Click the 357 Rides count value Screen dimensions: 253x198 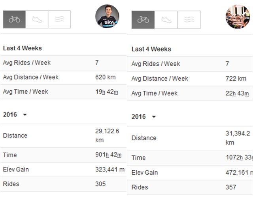coord(231,187)
